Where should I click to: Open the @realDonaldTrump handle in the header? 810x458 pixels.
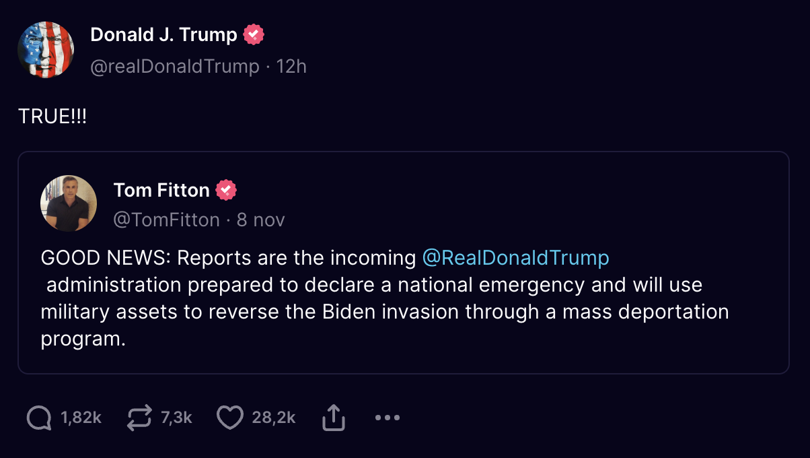[174, 66]
